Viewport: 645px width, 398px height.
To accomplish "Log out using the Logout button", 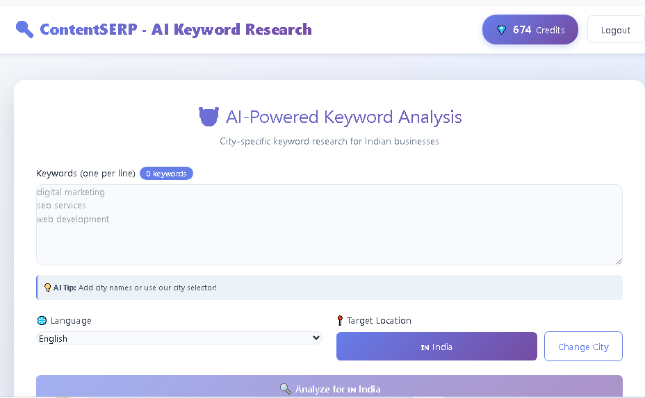I will click(x=615, y=30).
